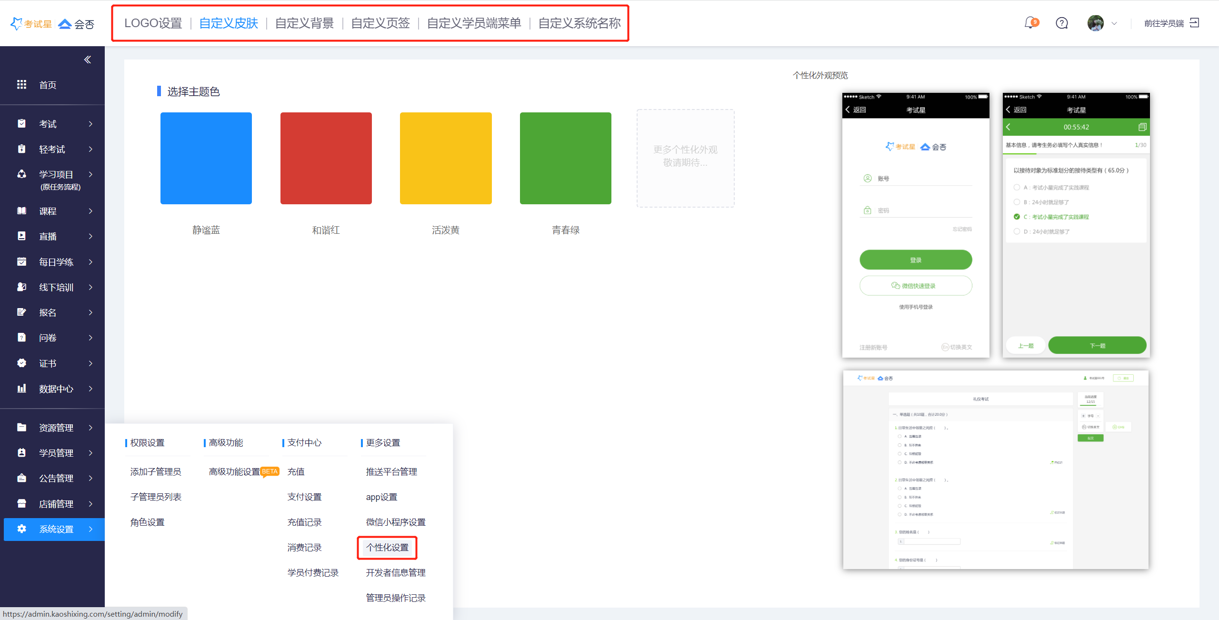
Task: Expand the 考试 sidebar menu chevron
Action: (x=90, y=124)
